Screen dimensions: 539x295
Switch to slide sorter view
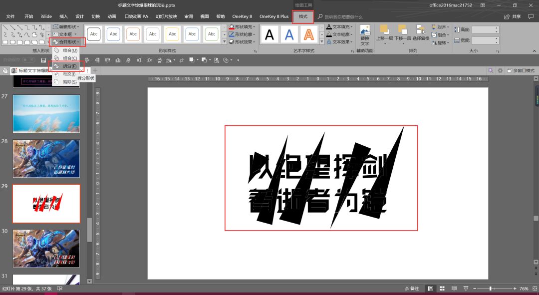click(x=442, y=289)
